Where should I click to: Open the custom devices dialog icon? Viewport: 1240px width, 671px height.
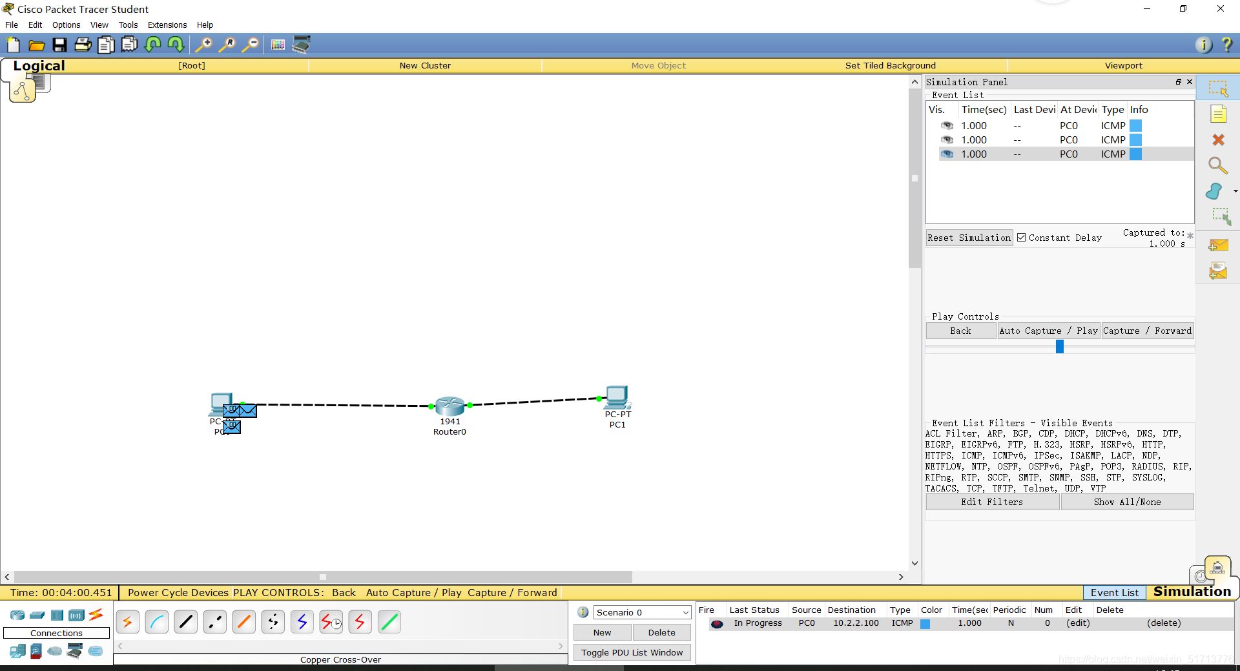coord(302,45)
